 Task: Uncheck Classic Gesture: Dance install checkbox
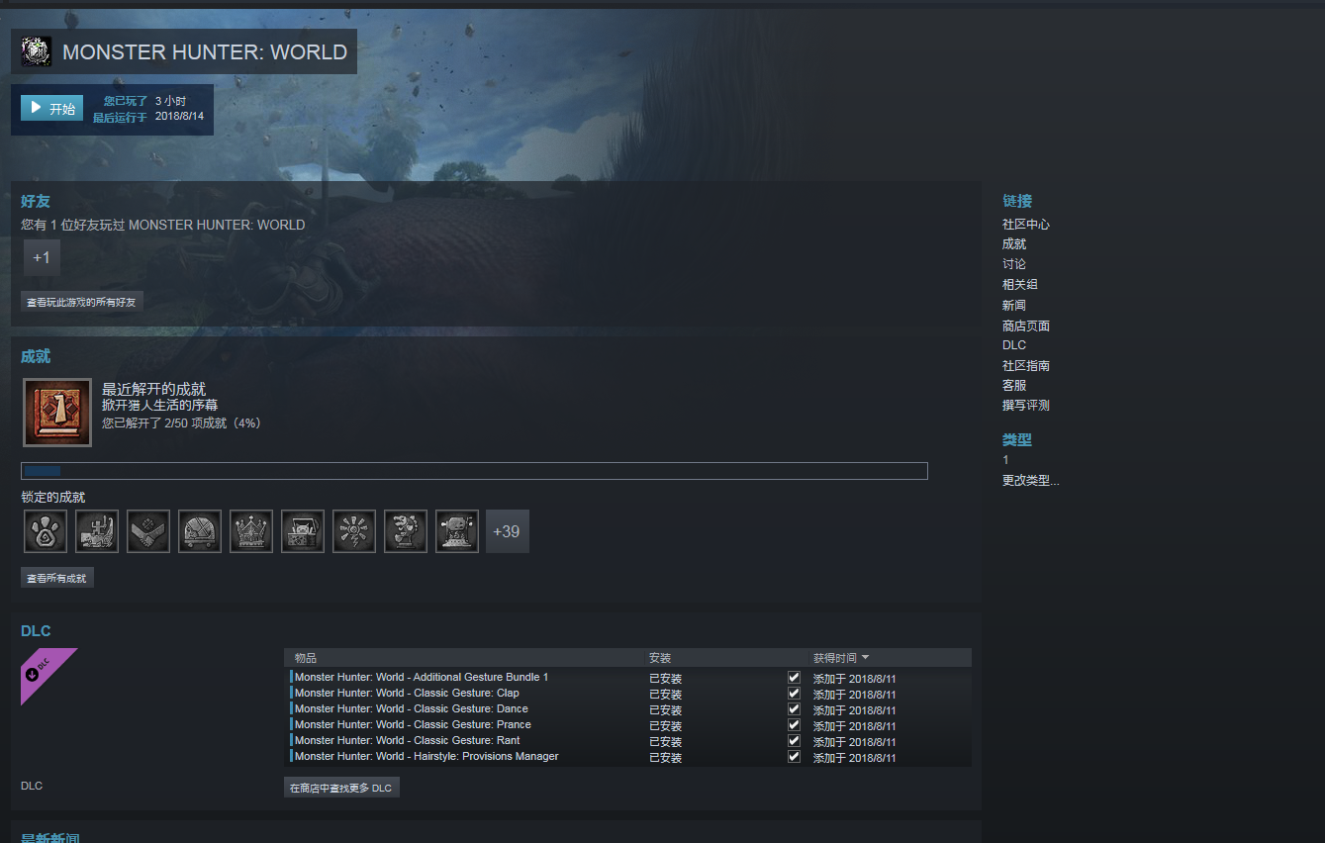pyautogui.click(x=794, y=709)
